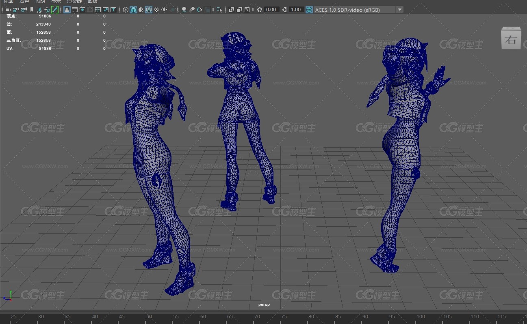Toggle X-Ray Active Components icon
Image resolution: width=527 pixels, height=324 pixels.
pos(239,9)
